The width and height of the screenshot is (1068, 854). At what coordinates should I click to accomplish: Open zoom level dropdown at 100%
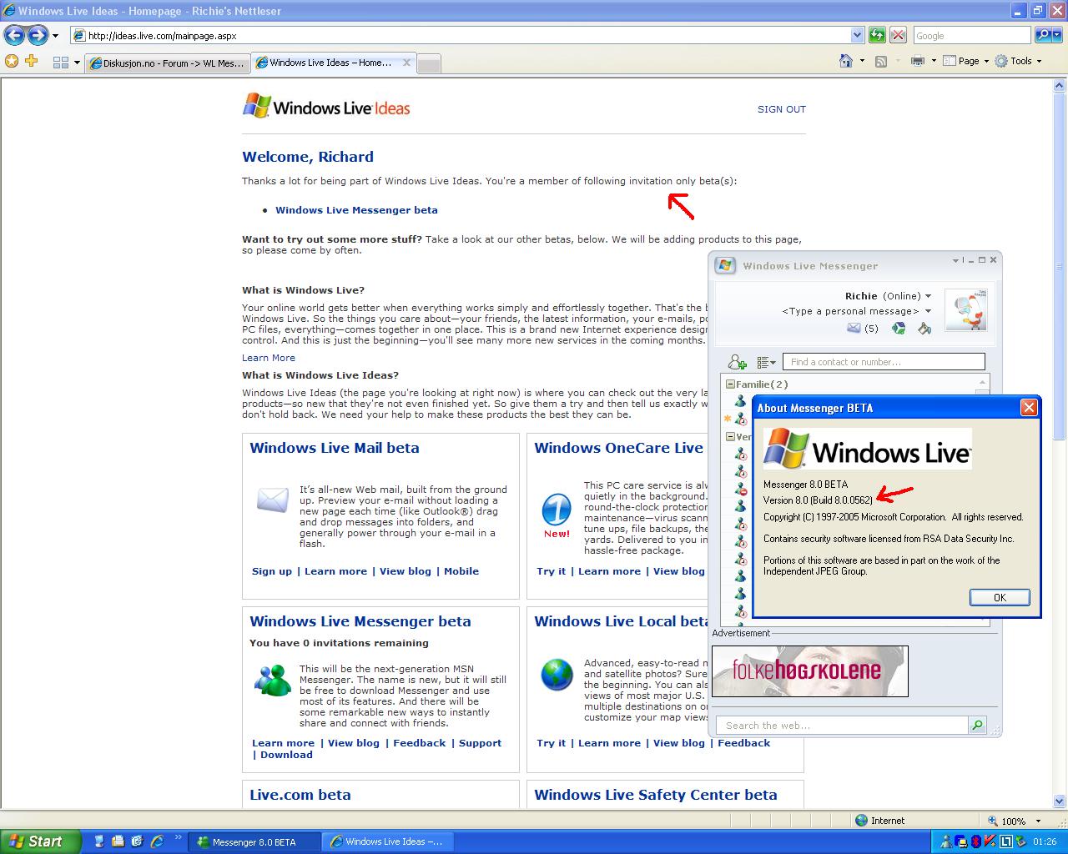[x=1038, y=821]
